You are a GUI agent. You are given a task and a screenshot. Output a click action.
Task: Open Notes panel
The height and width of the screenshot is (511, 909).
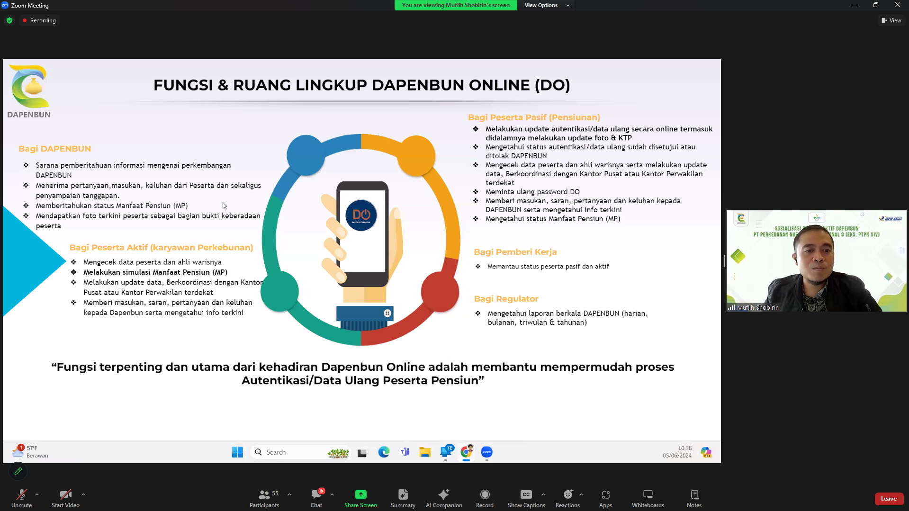(x=694, y=498)
